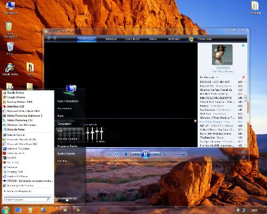Screen dimensions: 267x214
Task: Launch Adobe Photoshop CS2
Action: click(28, 120)
